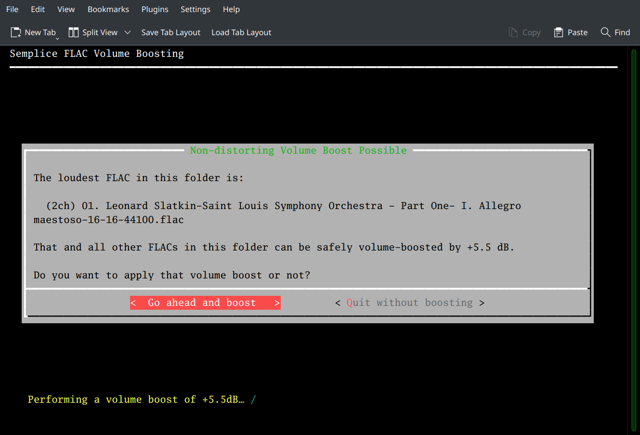Open the Settings menu

pyautogui.click(x=196, y=9)
